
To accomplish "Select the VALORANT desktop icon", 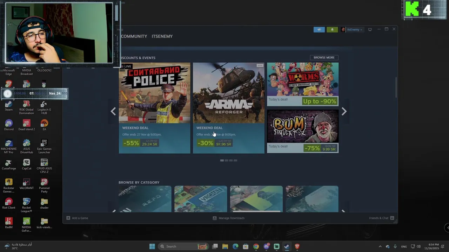I will pyautogui.click(x=26, y=184).
